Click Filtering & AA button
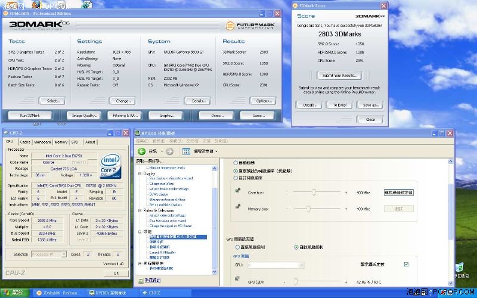The width and height of the screenshot is (477, 298). click(x=125, y=115)
